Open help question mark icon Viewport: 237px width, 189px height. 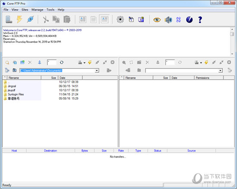(200, 20)
